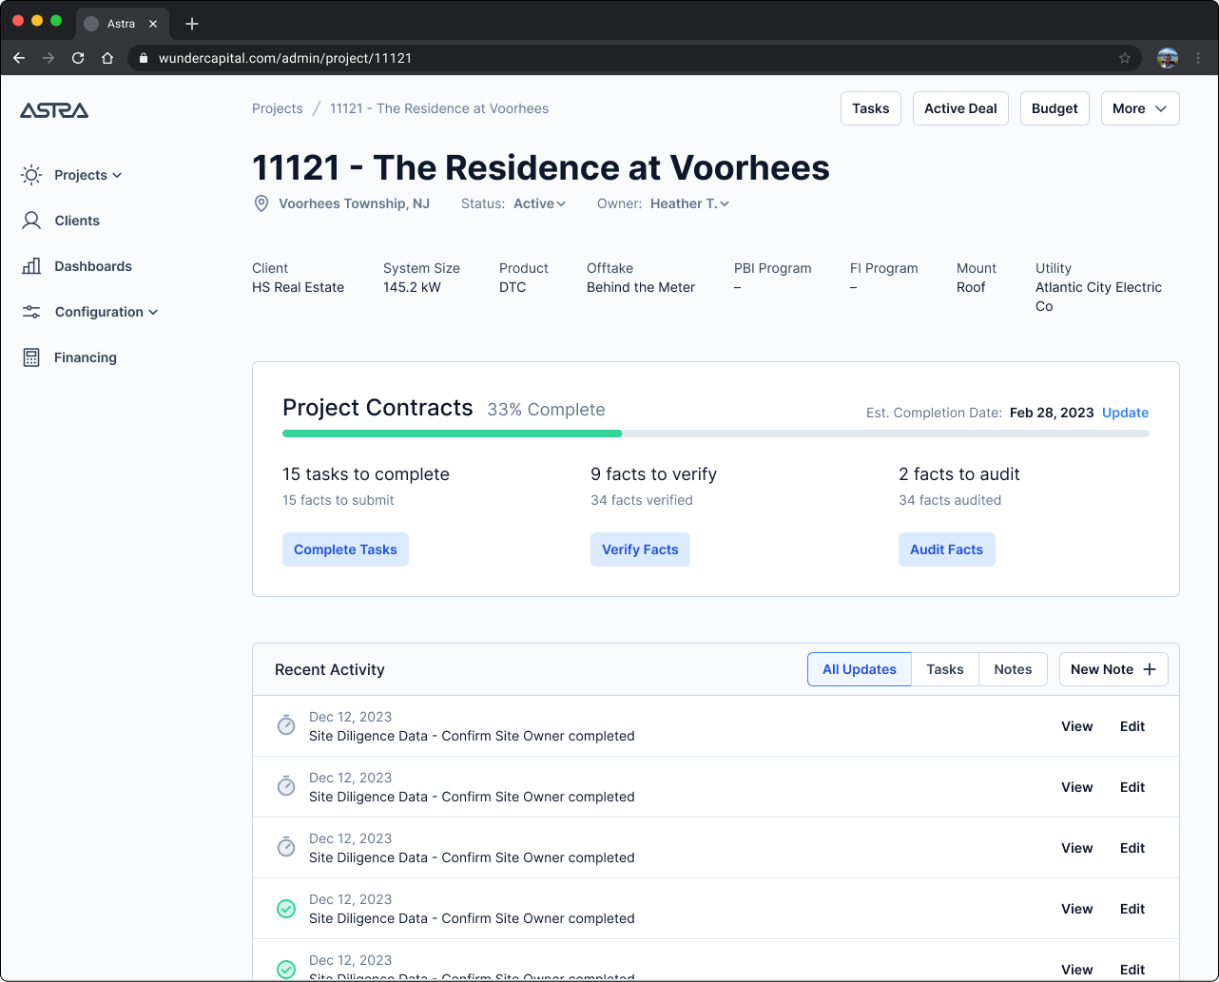This screenshot has height=982, width=1219.
Task: Click the Financing calculator icon
Action: coord(31,357)
